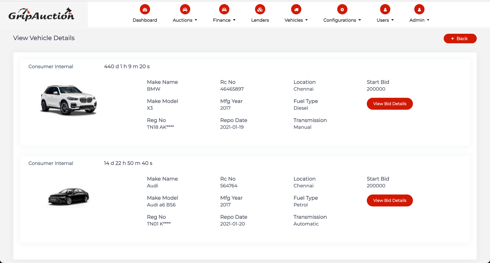Click the Lenders coins icon
The height and width of the screenshot is (263, 490).
260,10
